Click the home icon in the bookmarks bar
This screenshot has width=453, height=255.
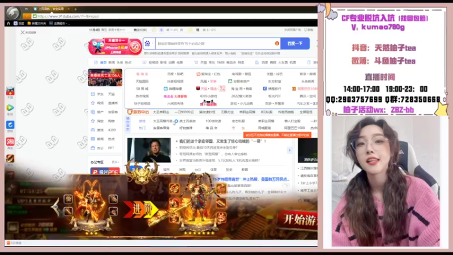8,23
